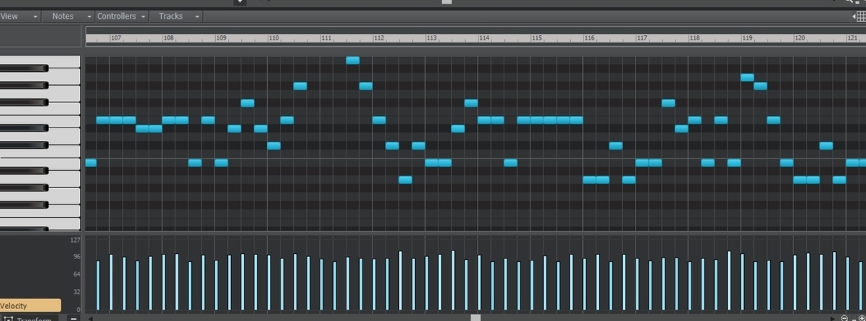
Task: Click measure 109 on the ruler
Action: coord(221,38)
